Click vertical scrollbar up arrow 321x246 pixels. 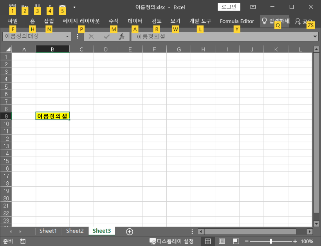point(316,49)
